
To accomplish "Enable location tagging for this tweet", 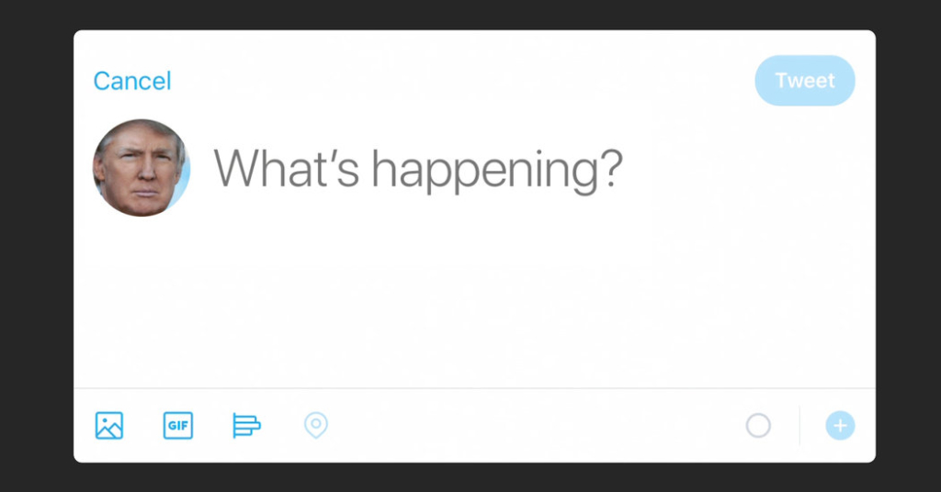I will [316, 426].
